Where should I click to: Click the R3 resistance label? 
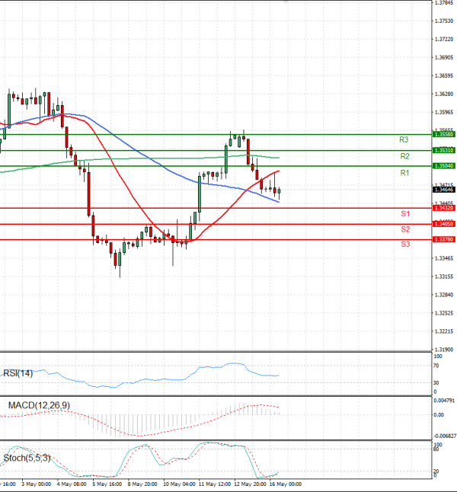(404, 139)
